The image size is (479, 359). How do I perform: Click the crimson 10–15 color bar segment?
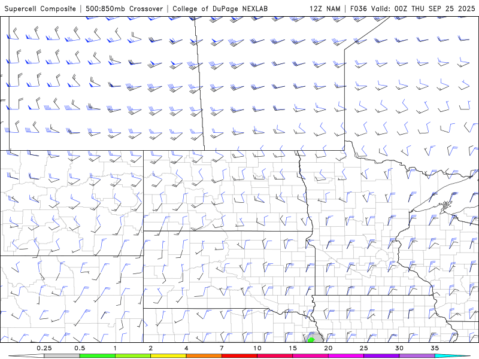coord(275,356)
